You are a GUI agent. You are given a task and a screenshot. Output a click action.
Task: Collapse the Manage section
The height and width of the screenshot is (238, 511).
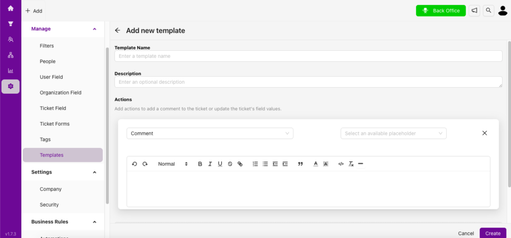[x=94, y=29]
